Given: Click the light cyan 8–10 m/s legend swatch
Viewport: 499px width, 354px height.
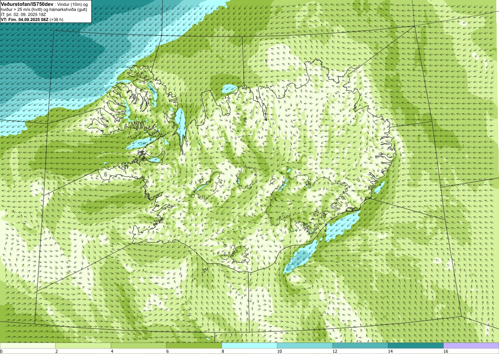Looking at the screenshot, I should click(x=249, y=345).
